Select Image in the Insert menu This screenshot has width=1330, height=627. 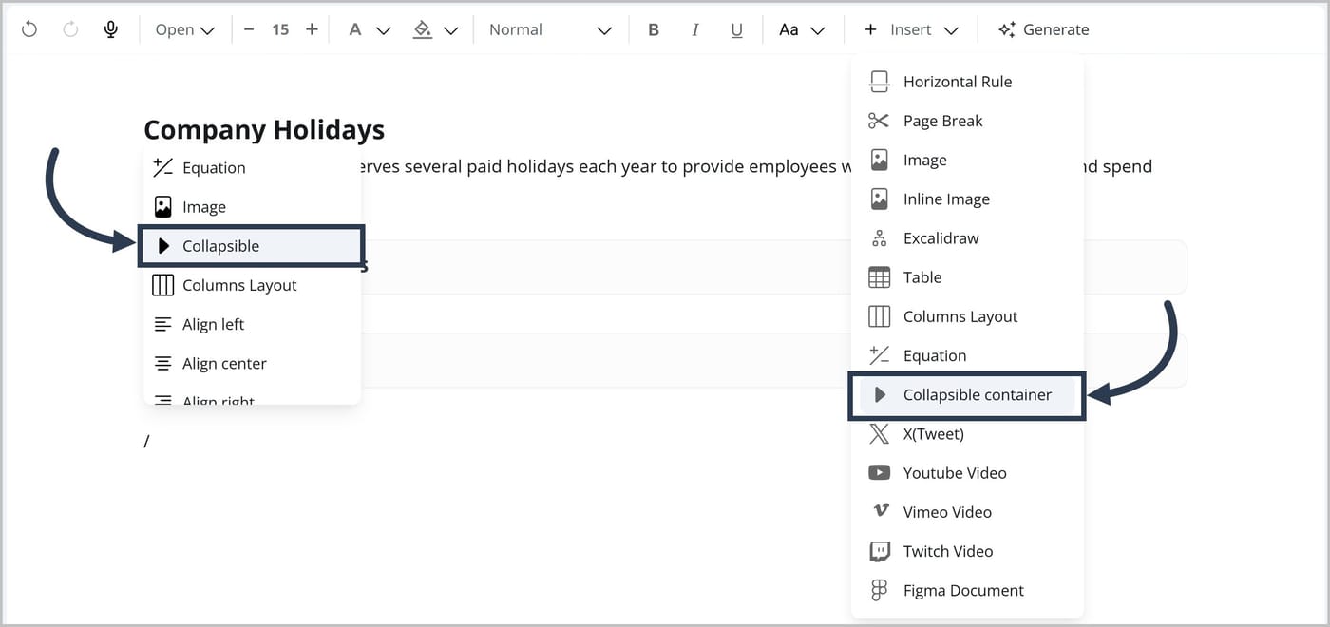click(x=967, y=160)
